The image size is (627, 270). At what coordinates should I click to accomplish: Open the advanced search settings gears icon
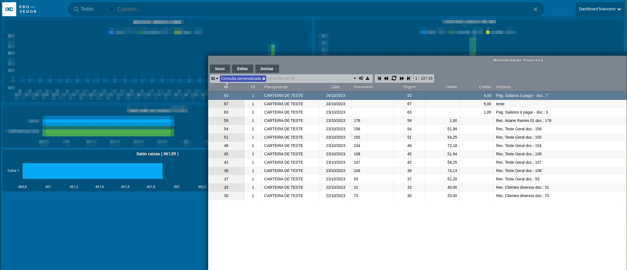tap(361, 78)
